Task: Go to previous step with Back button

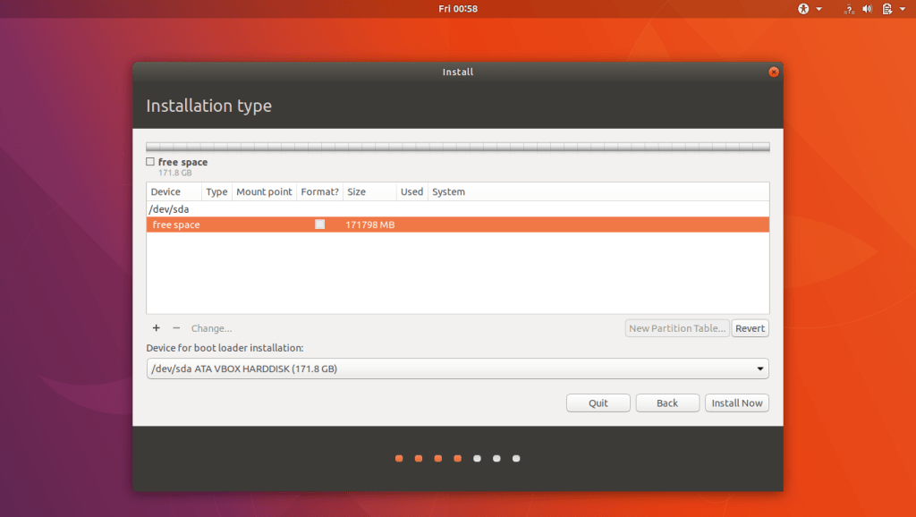Action: 667,403
